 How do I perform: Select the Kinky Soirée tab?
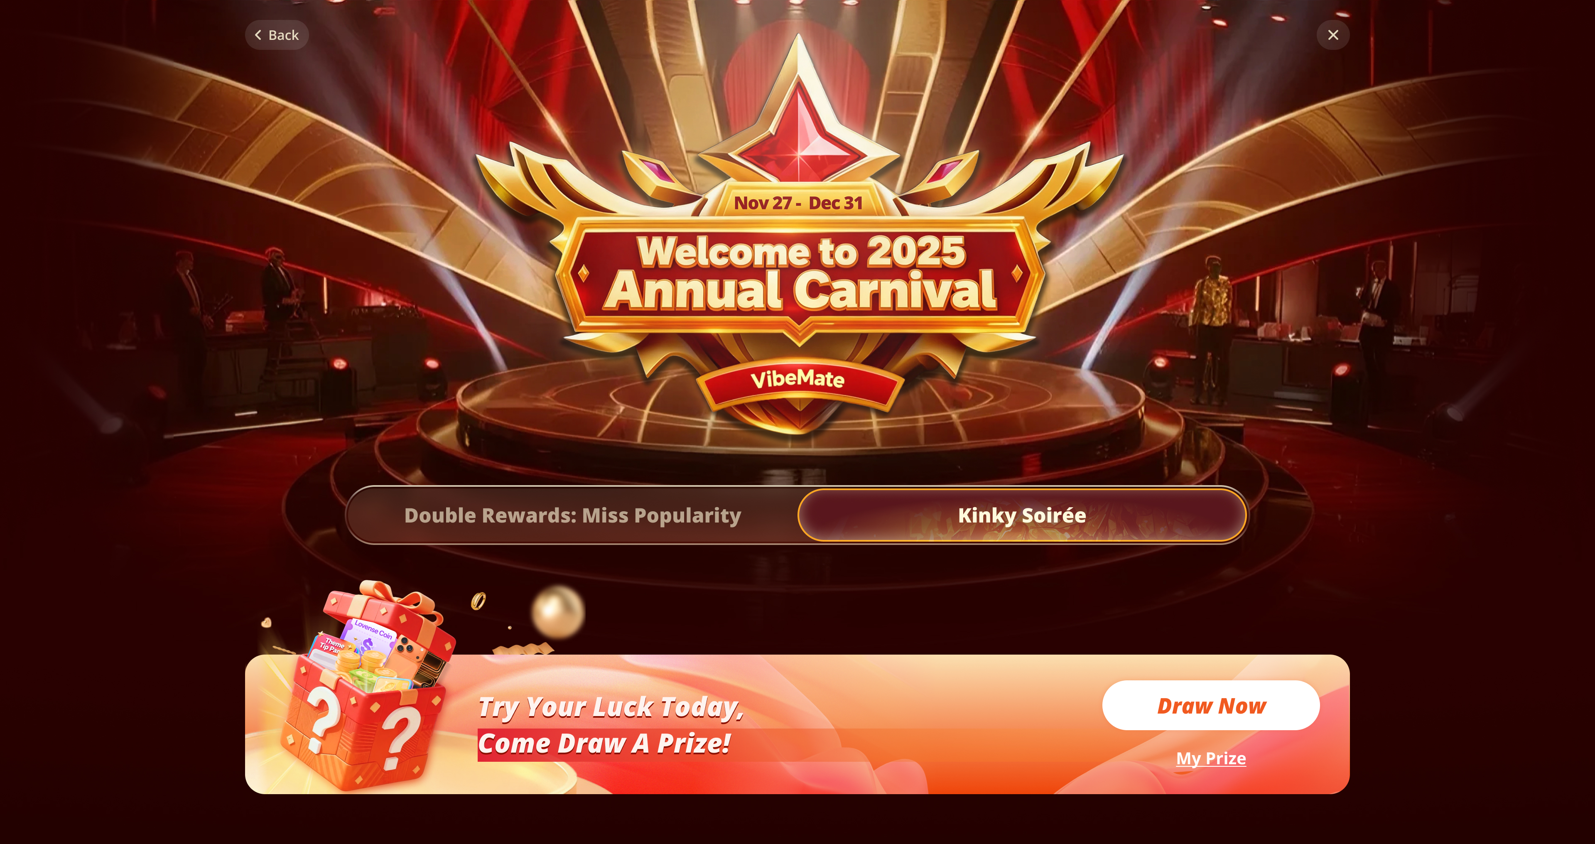click(1022, 515)
